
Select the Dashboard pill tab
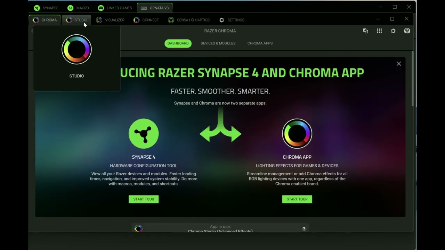click(178, 43)
